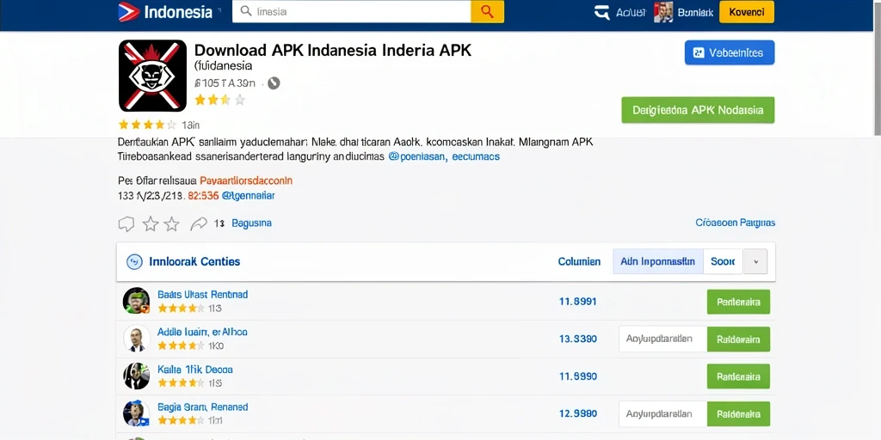881x440 pixels.
Task: Open the orange Payaartlorsdaconln link
Action: (x=246, y=180)
